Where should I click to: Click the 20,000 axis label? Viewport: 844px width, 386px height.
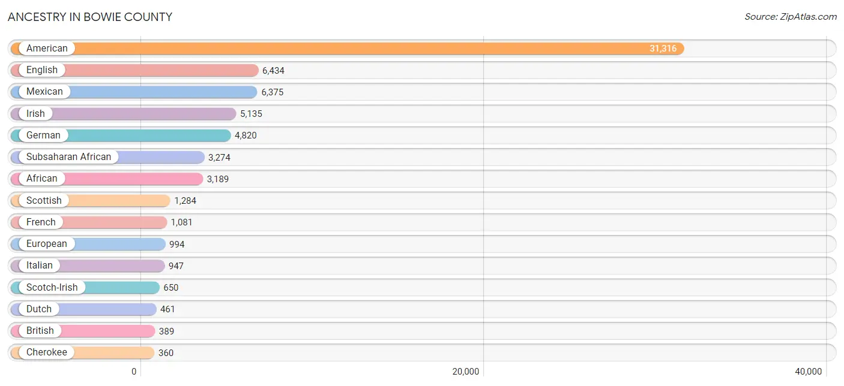tap(466, 372)
